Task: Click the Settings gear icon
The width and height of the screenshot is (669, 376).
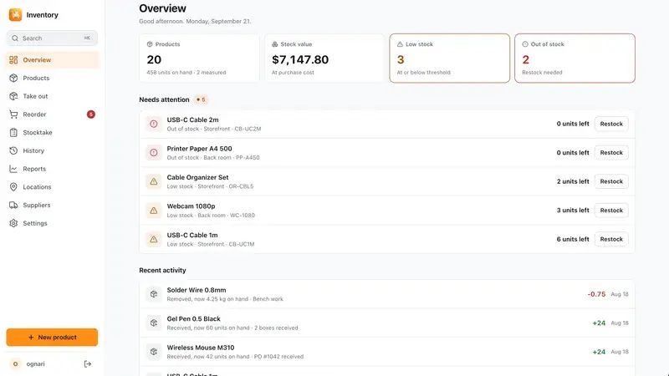Action: tap(13, 223)
